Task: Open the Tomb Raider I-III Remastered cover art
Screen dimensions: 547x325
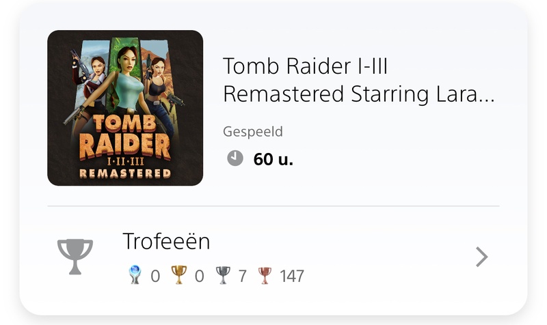Action: pyautogui.click(x=125, y=108)
